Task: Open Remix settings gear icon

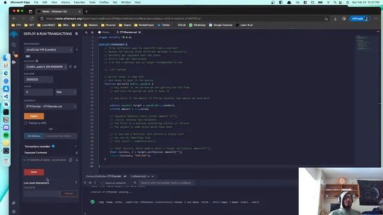Action: click(14, 211)
